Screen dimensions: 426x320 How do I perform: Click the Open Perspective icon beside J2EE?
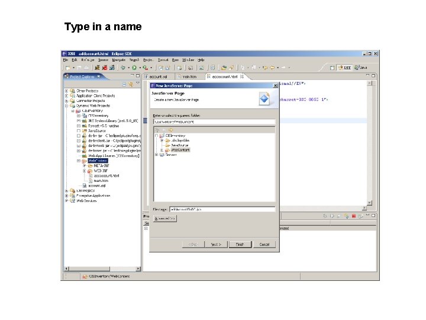pos(332,68)
